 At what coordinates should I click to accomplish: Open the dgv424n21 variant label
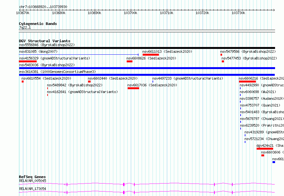(270, 145)
